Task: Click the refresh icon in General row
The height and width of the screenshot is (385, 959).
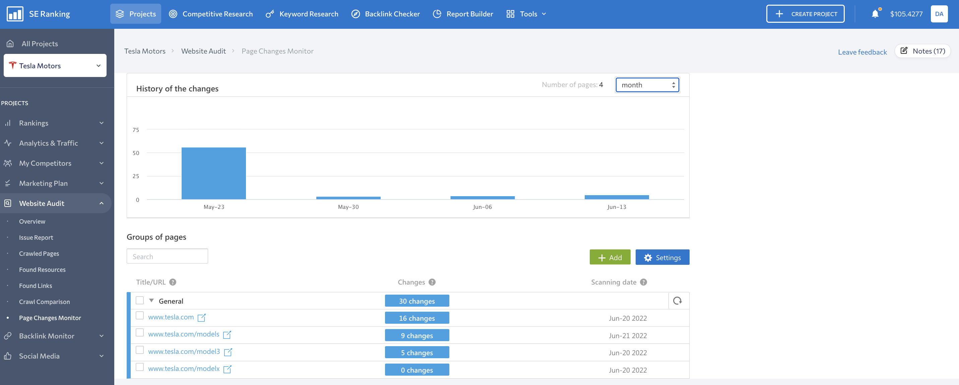Action: pyautogui.click(x=677, y=301)
